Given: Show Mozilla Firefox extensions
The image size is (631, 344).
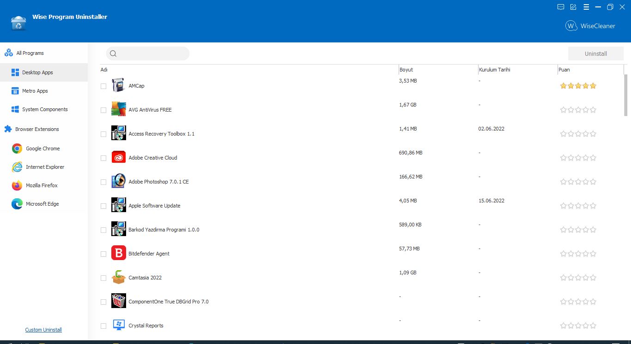Looking at the screenshot, I should pyautogui.click(x=44, y=185).
